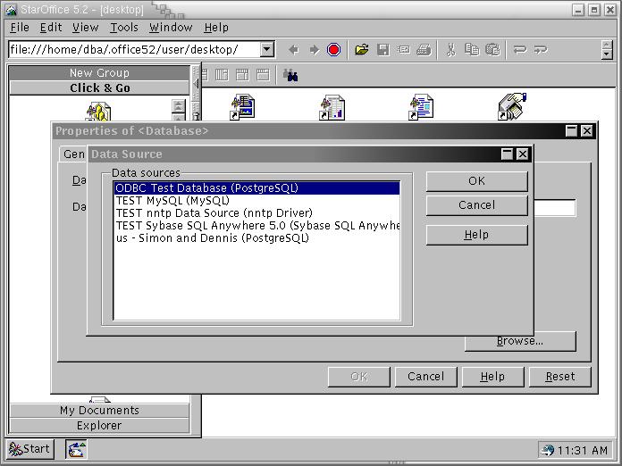This screenshot has height=466, width=622.
Task: Click the Copy toolbar icon
Action: point(472,50)
